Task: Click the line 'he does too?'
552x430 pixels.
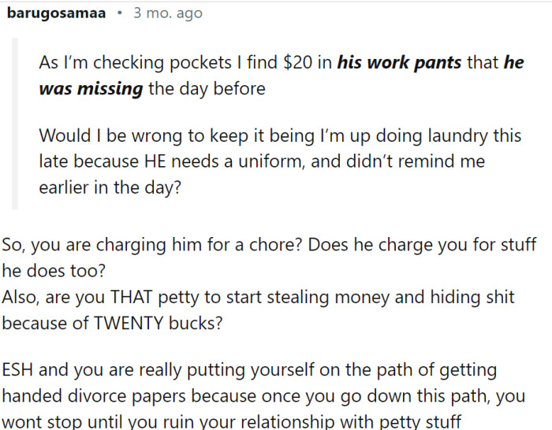Action: click(54, 271)
